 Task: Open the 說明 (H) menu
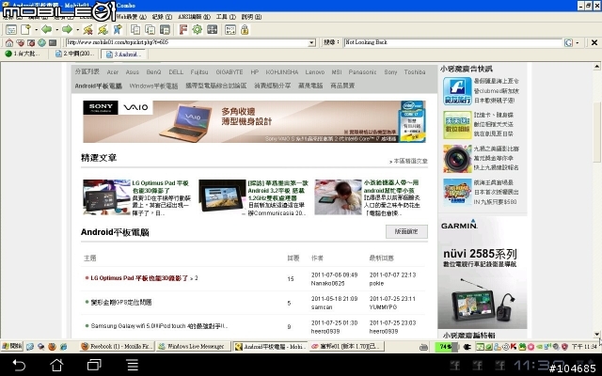pos(251,17)
